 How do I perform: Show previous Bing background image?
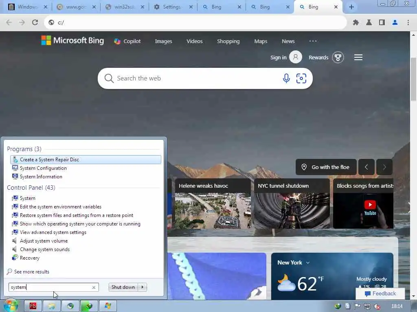pos(366,167)
